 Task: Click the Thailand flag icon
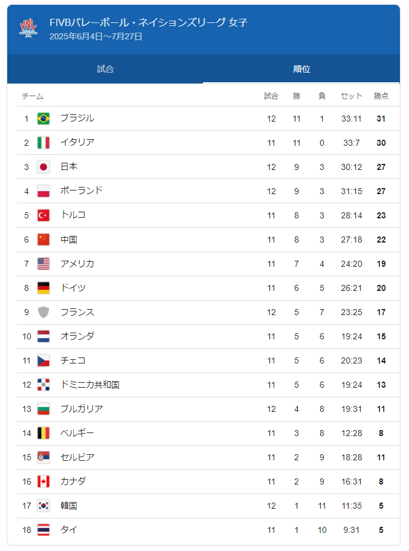point(43,530)
